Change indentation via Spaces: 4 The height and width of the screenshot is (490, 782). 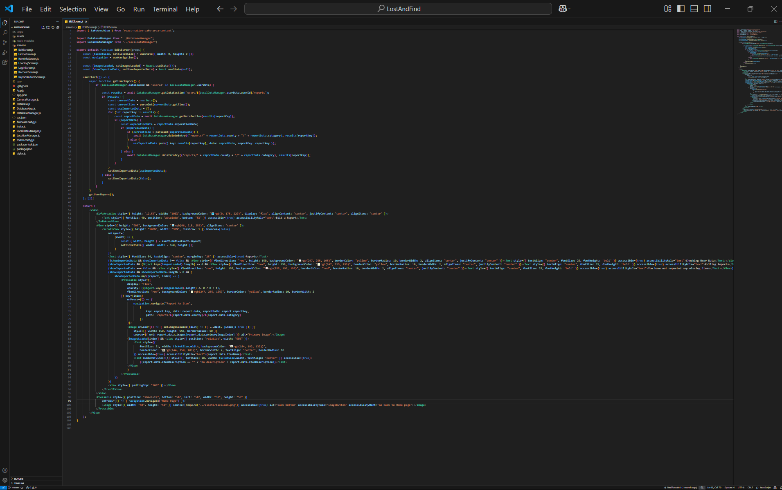pos(729,488)
